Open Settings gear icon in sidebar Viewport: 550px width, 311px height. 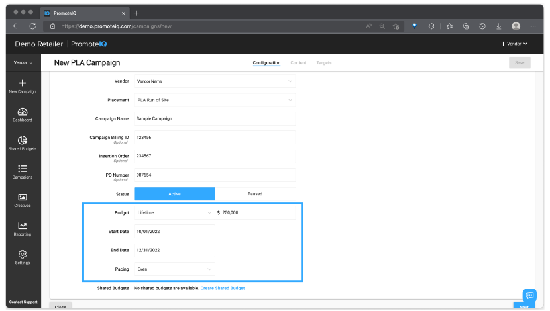pyautogui.click(x=23, y=254)
